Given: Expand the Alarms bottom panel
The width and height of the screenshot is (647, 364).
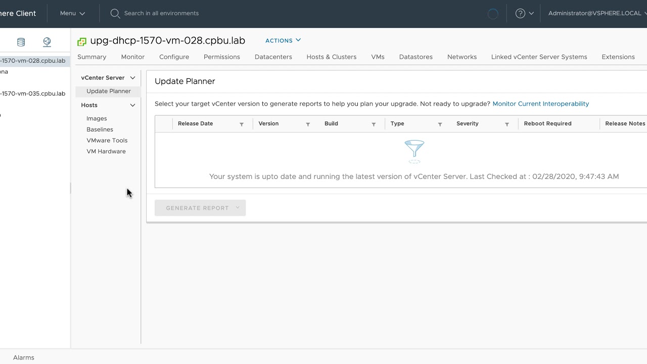Looking at the screenshot, I should pos(24,357).
